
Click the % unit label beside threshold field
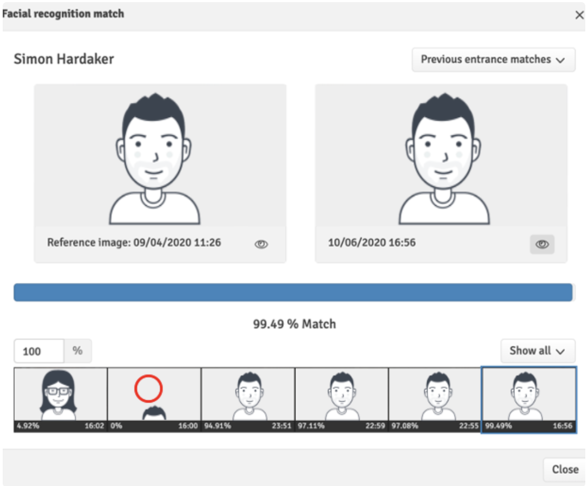click(x=78, y=351)
